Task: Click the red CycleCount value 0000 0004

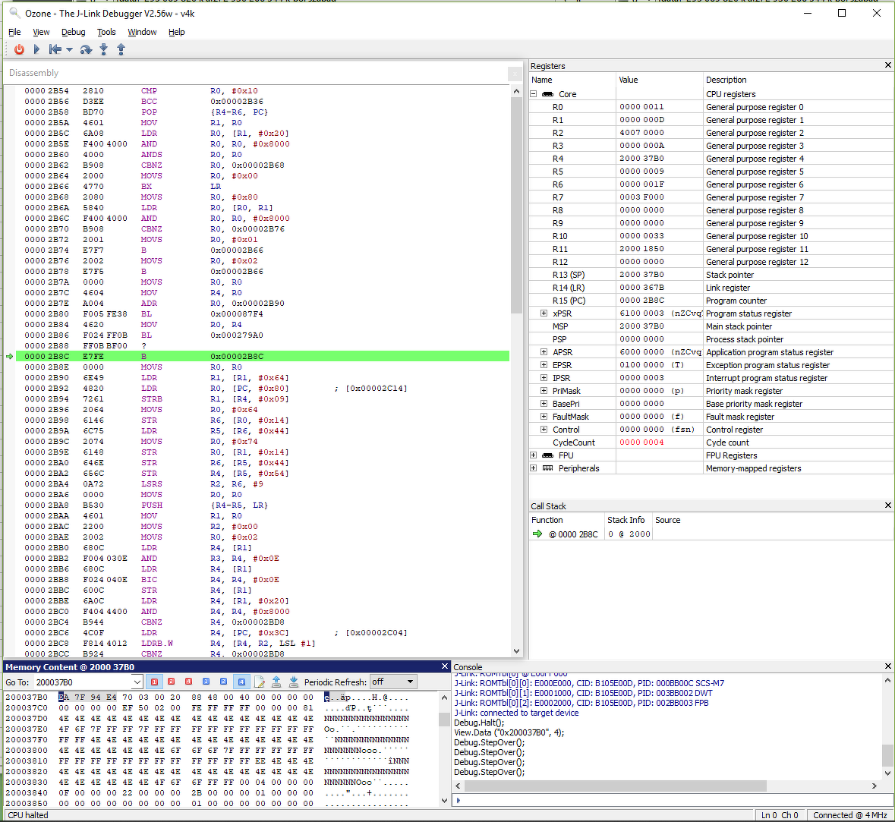Action: pyautogui.click(x=641, y=442)
